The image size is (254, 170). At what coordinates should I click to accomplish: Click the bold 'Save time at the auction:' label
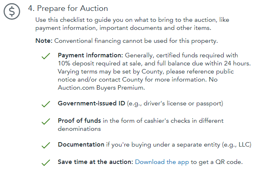tap(95, 162)
